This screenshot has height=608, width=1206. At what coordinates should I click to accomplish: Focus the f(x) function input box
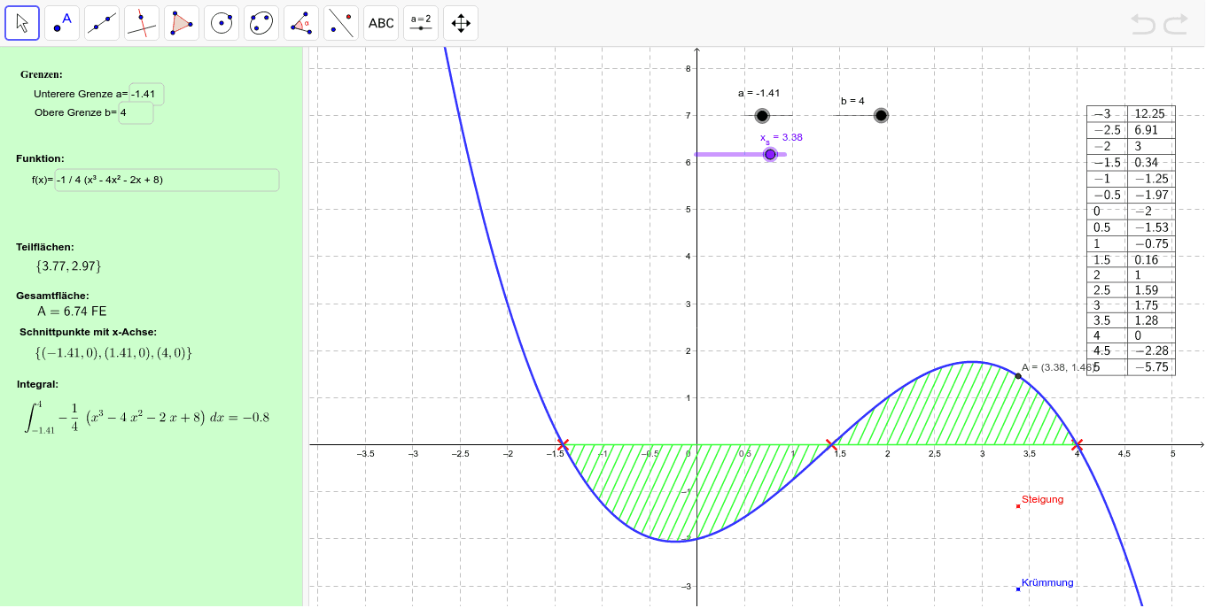[167, 180]
